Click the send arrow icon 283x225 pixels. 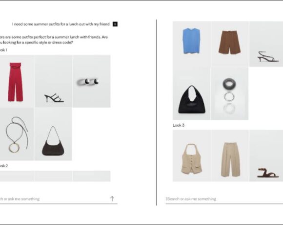coord(112,199)
